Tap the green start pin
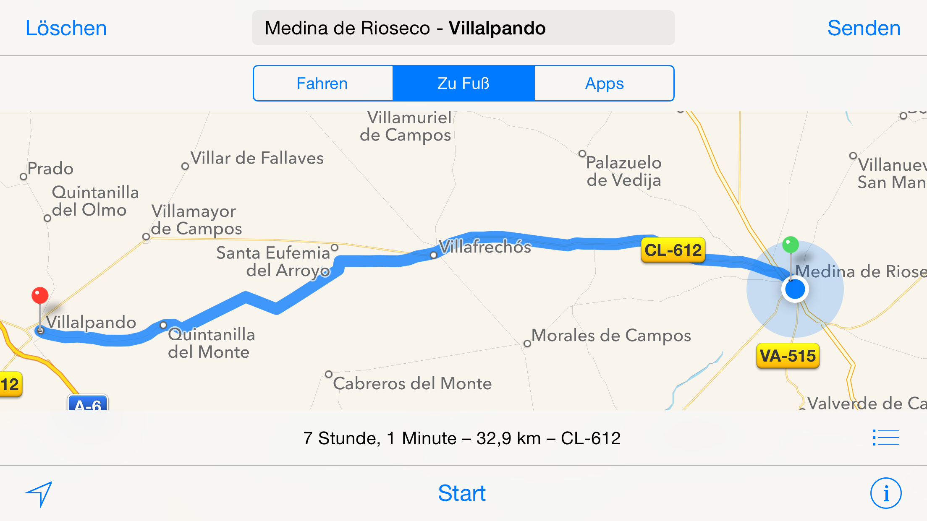Viewport: 927px width, 521px height. [791, 245]
